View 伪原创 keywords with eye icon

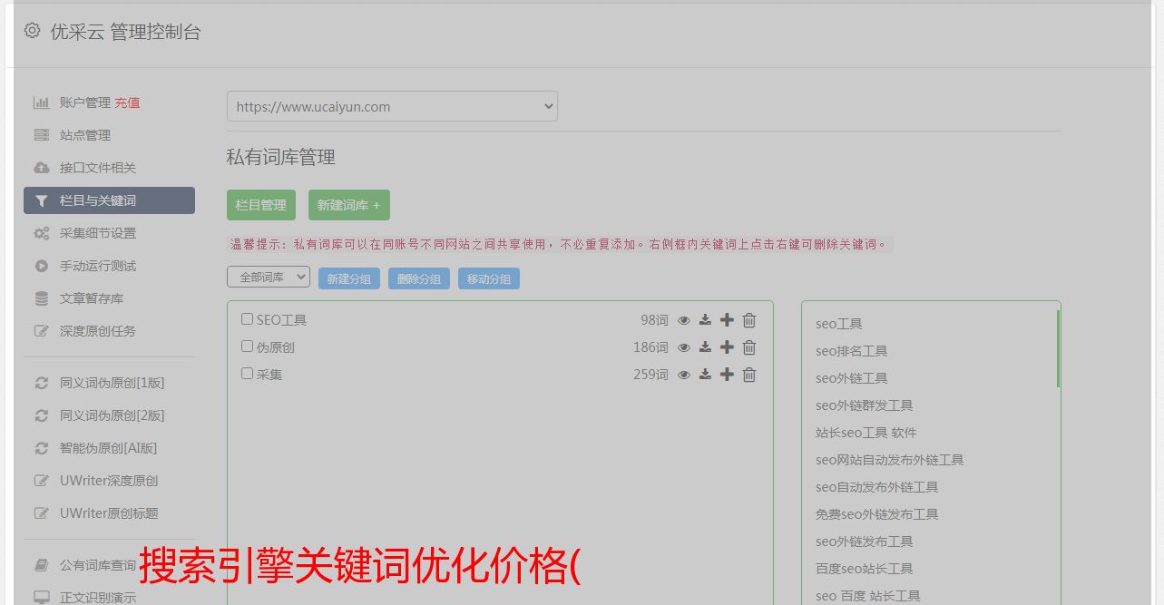coord(684,347)
